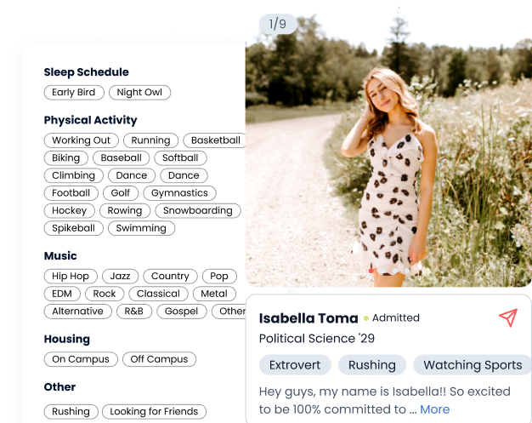This screenshot has width=532, height=423.
Task: Choose Off Campus housing
Action: click(159, 359)
